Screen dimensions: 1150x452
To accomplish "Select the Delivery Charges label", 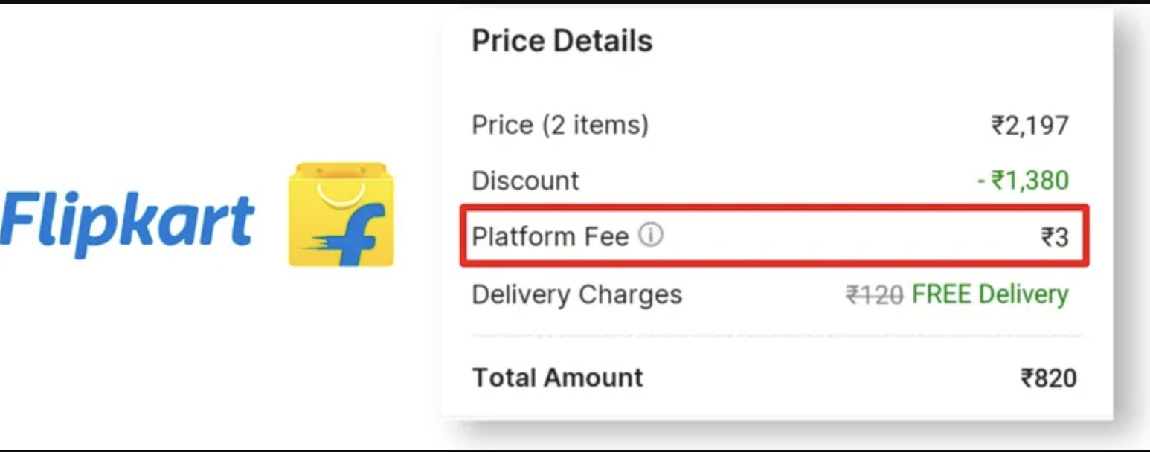I will [576, 294].
